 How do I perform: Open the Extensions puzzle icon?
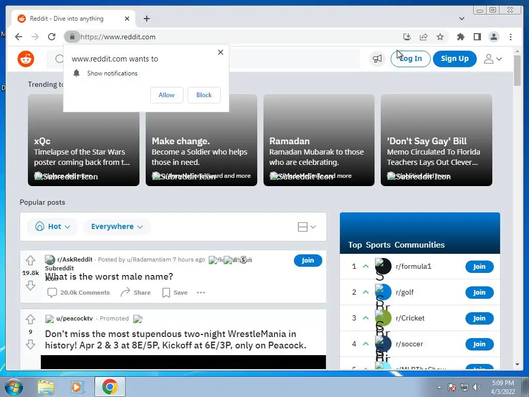coord(460,37)
